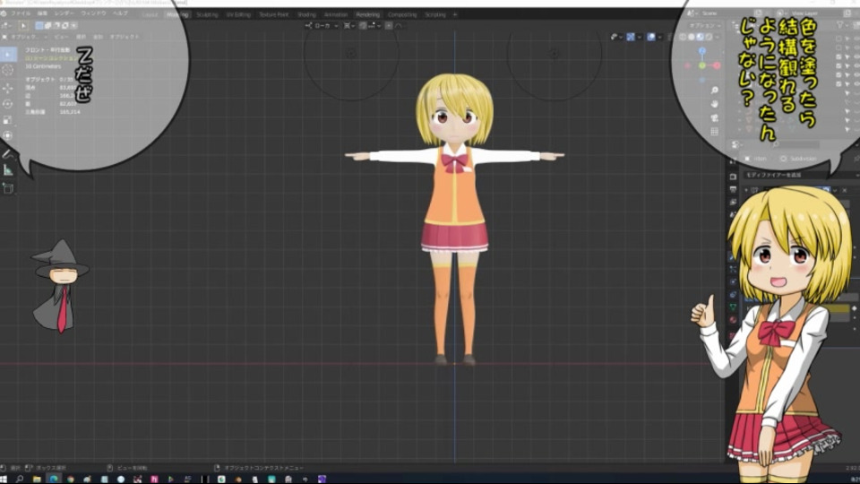
Task: Switch to the Shading workspace tab
Action: tap(306, 15)
